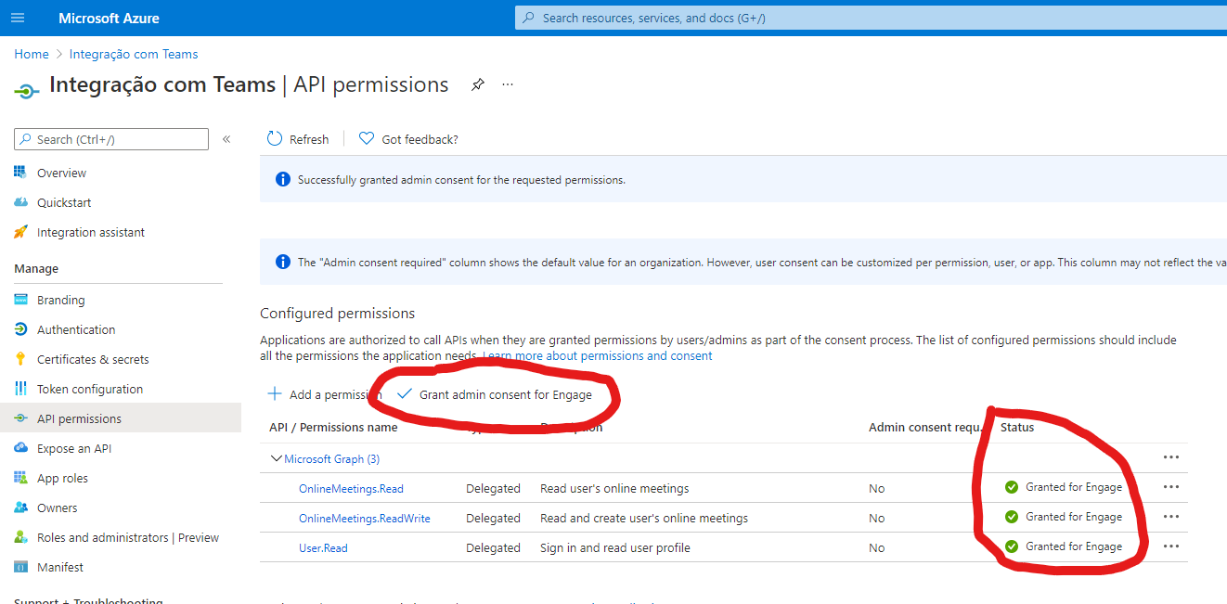
Task: Click the Overview grid icon in sidebar
Action: tap(21, 173)
